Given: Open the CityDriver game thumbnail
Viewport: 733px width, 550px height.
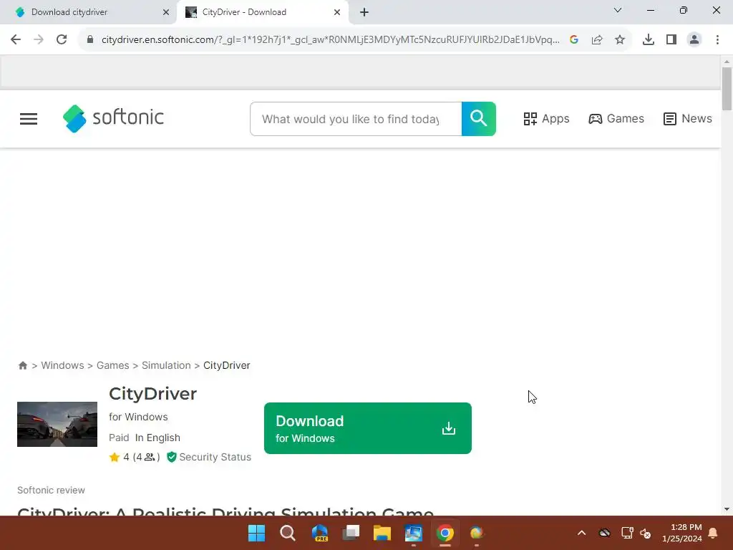Looking at the screenshot, I should (57, 424).
